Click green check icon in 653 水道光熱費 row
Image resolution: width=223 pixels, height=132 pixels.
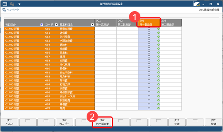click(x=158, y=41)
